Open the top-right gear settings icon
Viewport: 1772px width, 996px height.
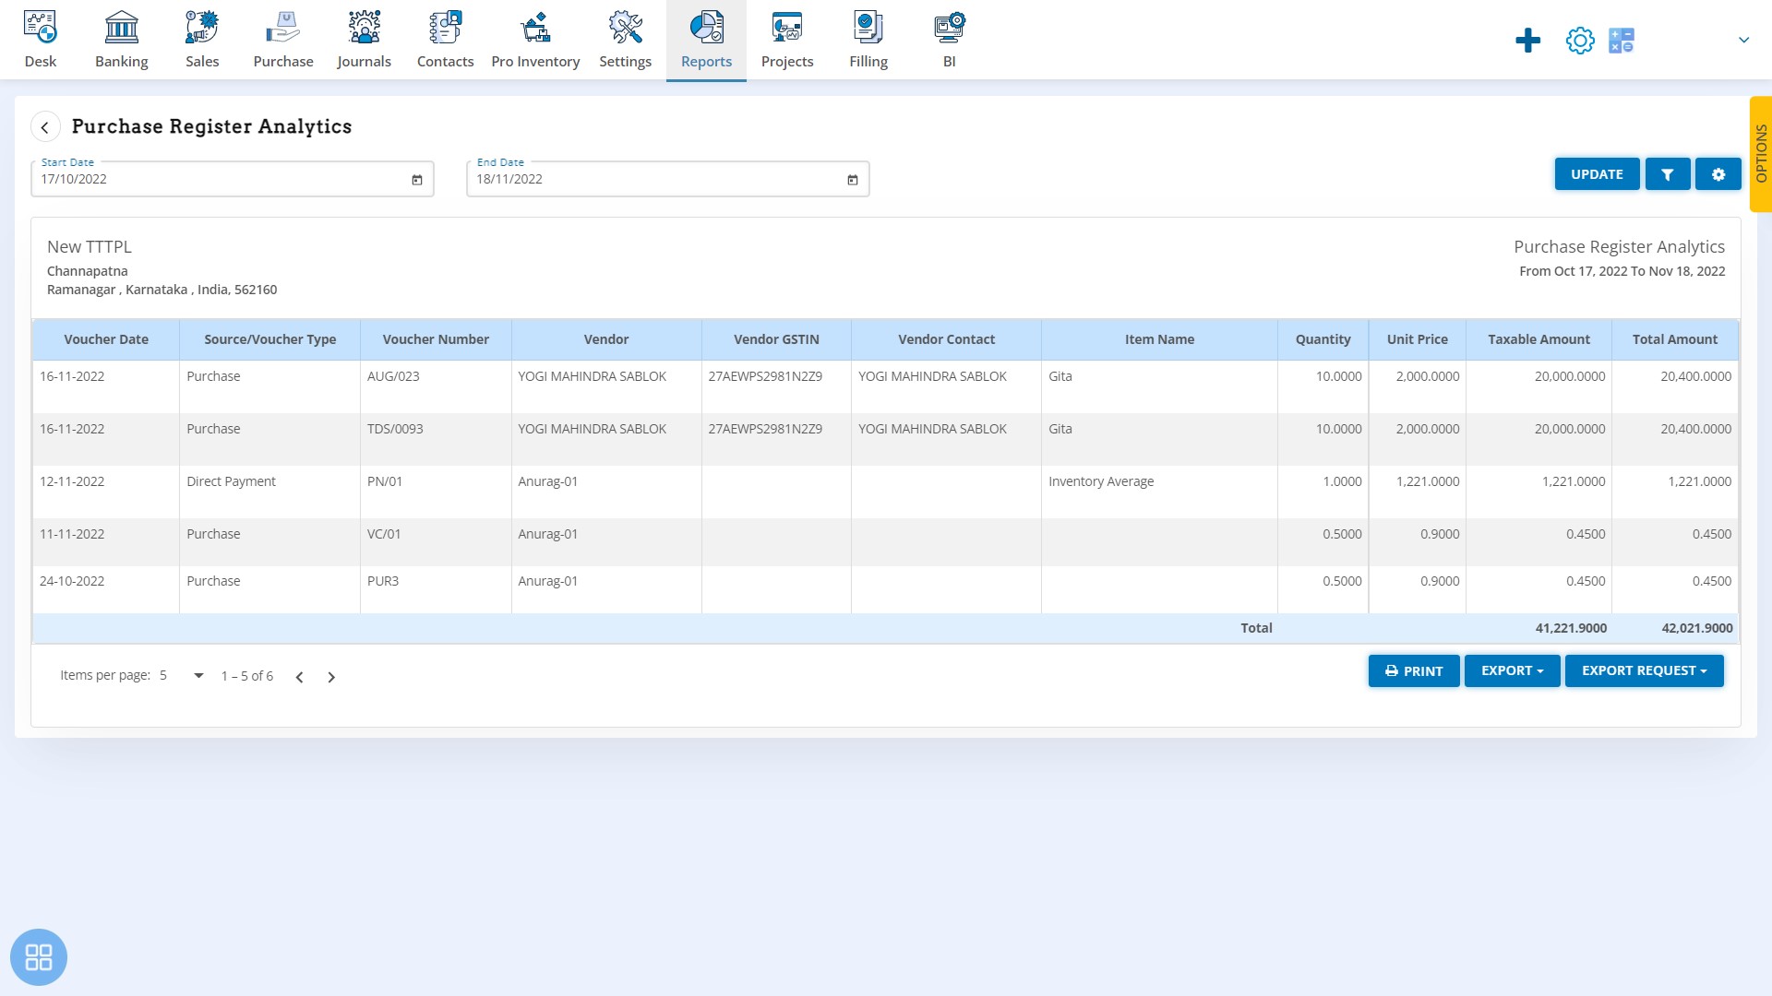click(x=1580, y=41)
